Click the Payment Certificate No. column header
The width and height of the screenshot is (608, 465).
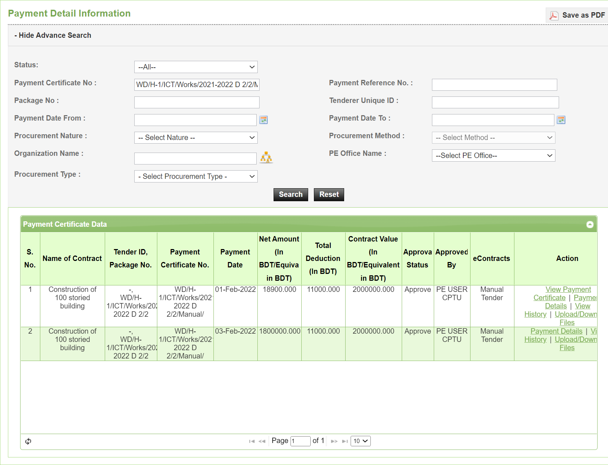tap(185, 258)
